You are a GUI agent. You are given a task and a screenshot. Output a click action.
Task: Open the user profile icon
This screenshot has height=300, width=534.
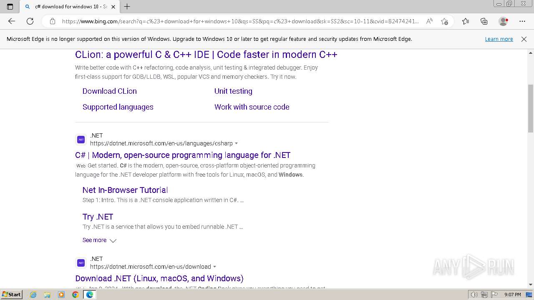point(503,21)
